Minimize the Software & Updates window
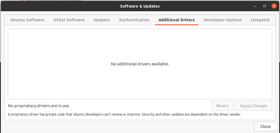The height and width of the screenshot is (133, 280). coord(255,6)
